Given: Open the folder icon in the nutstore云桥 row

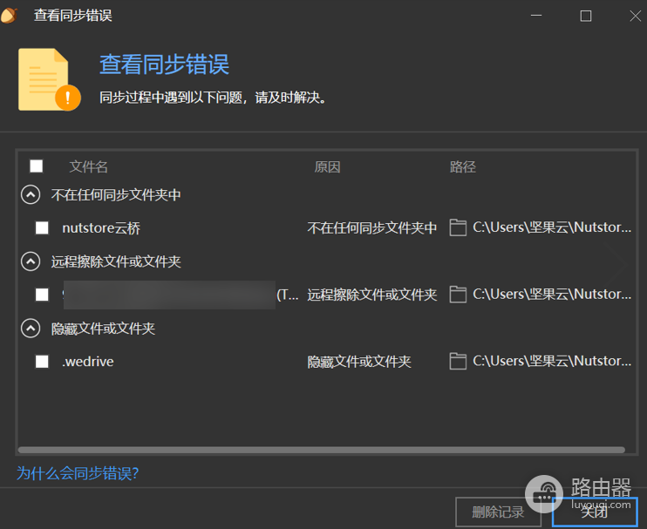Looking at the screenshot, I should 458,227.
